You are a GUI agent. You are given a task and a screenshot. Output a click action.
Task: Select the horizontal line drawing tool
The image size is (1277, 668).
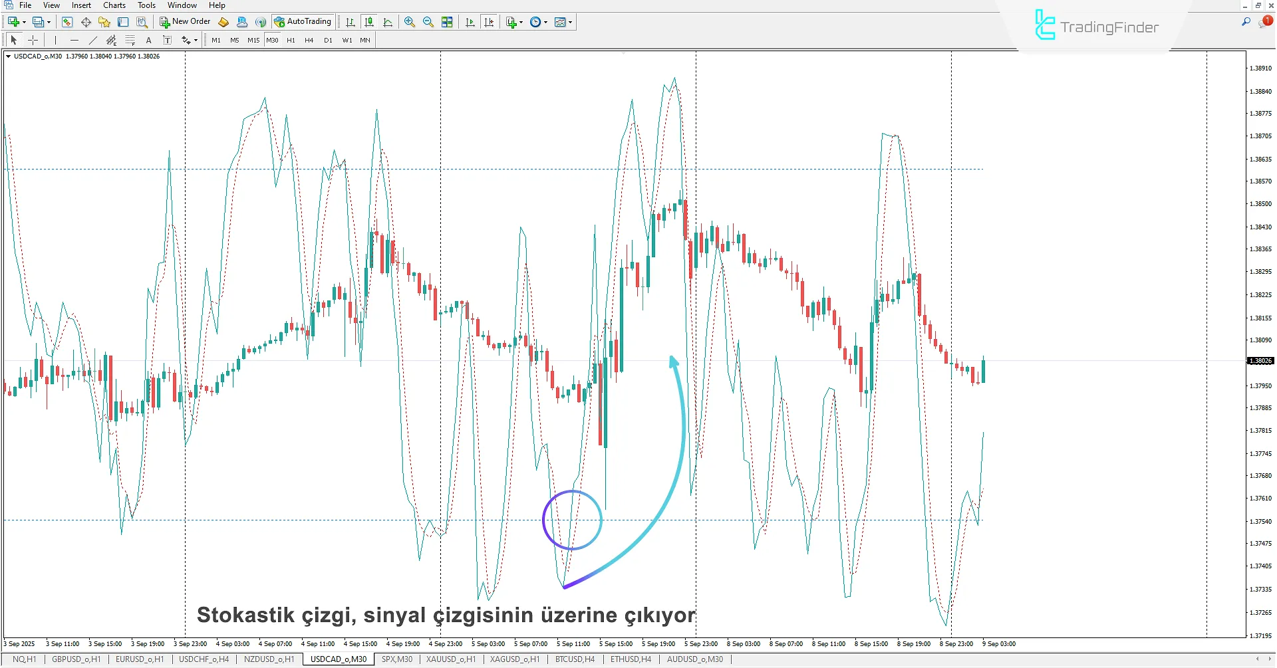pos(74,41)
